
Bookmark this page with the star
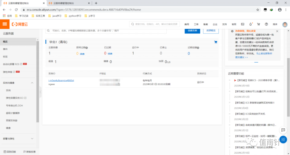(x=258, y=10)
